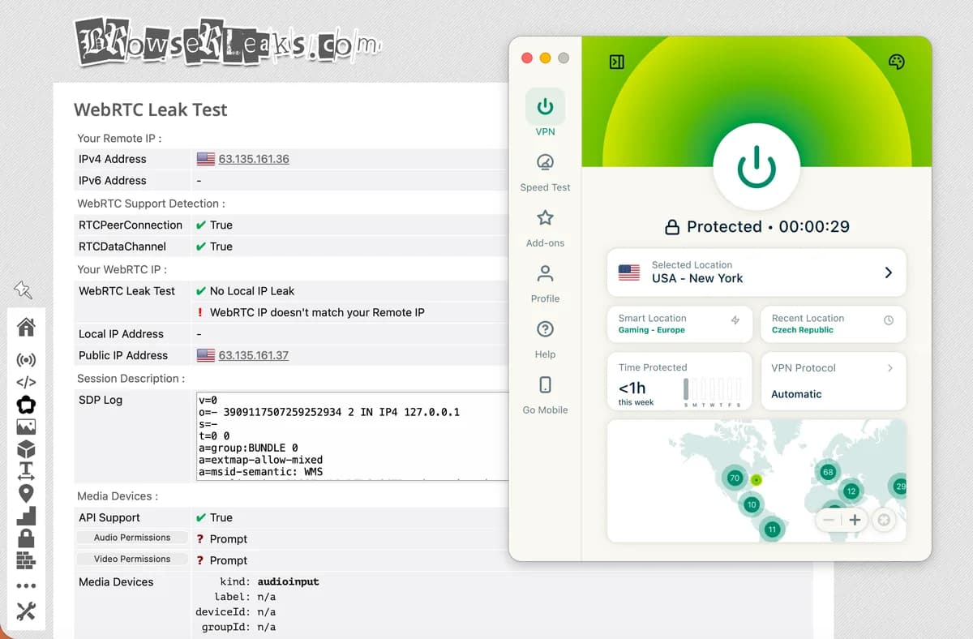
Task: Open the IP address broadcast icon
Action: [x=26, y=359]
